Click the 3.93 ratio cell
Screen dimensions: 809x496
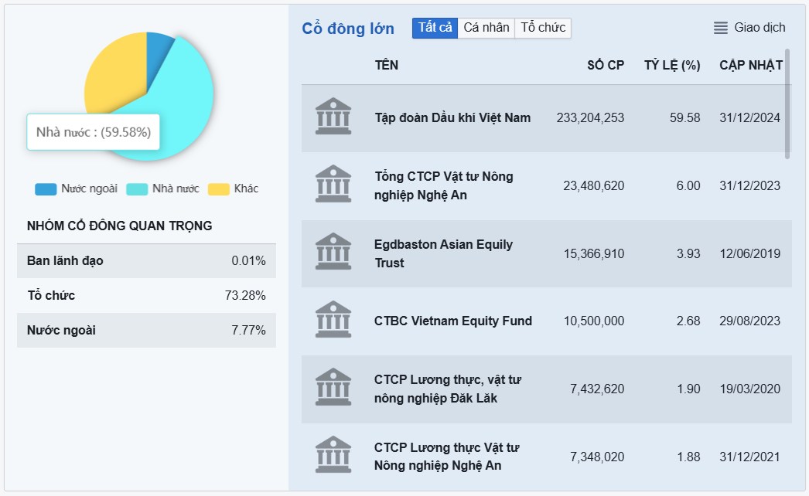(x=688, y=253)
